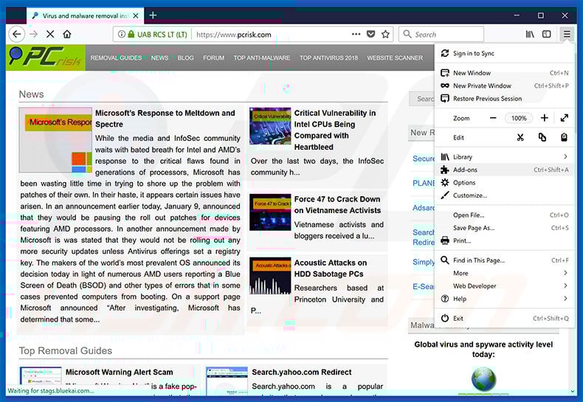
Task: Open New Private Window
Action: [504, 86]
